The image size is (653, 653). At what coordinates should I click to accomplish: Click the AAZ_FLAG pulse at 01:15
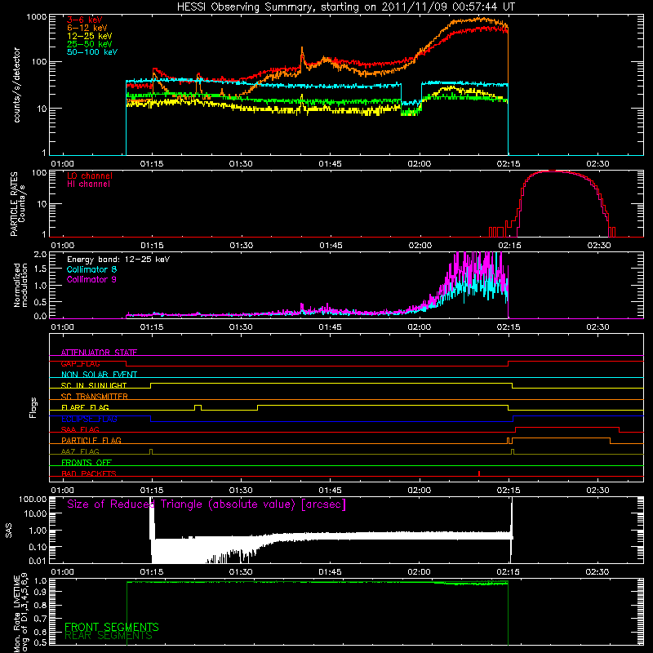[x=151, y=451]
